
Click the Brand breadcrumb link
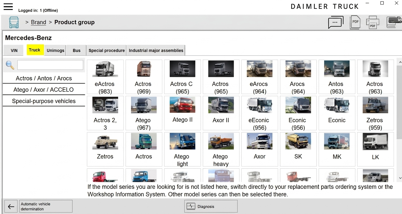click(38, 22)
